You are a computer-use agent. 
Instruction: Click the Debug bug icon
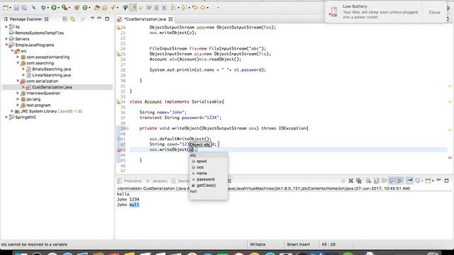pyautogui.click(x=43, y=8)
